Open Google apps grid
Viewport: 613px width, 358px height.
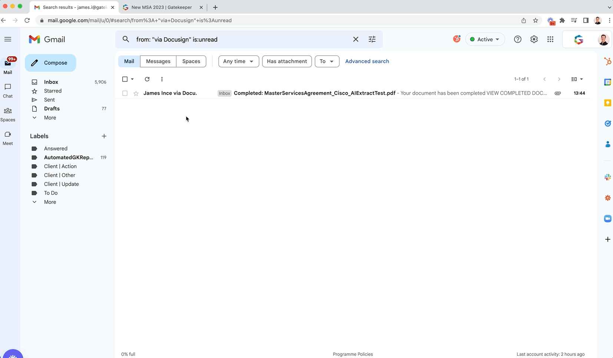[x=550, y=39]
